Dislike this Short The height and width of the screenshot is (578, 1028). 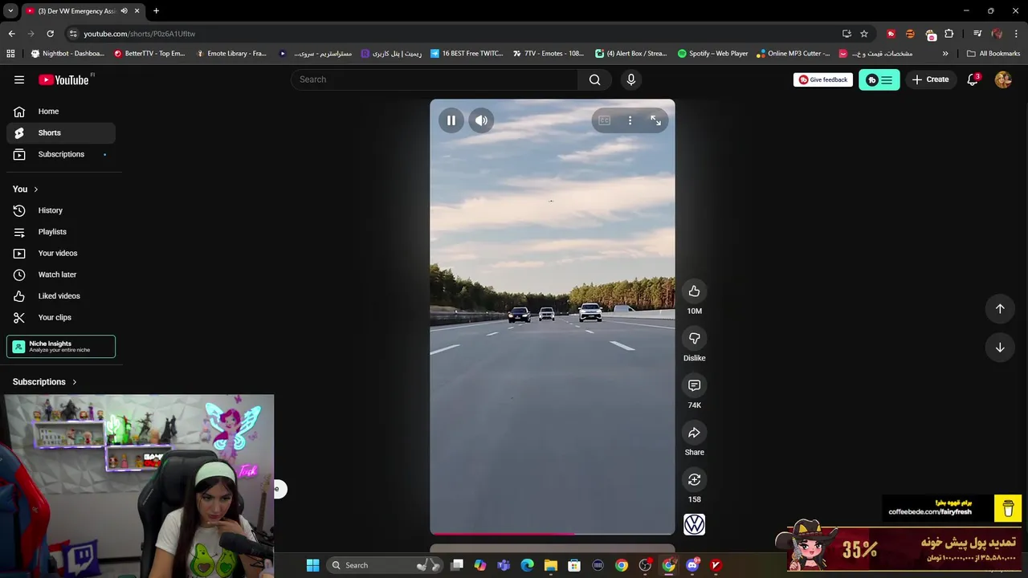[695, 339]
